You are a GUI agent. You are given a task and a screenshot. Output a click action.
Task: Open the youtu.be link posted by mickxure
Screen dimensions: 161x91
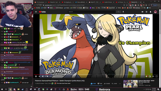coord(22,62)
